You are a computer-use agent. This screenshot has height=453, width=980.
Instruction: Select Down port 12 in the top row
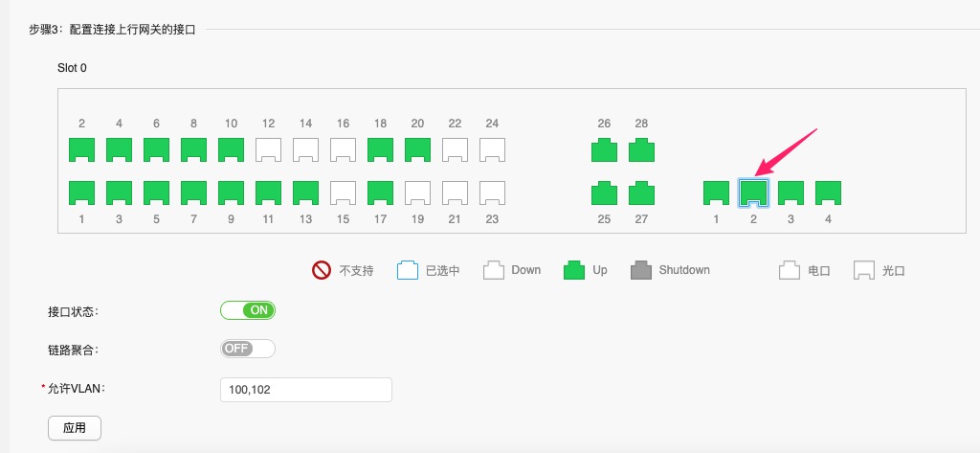(268, 149)
